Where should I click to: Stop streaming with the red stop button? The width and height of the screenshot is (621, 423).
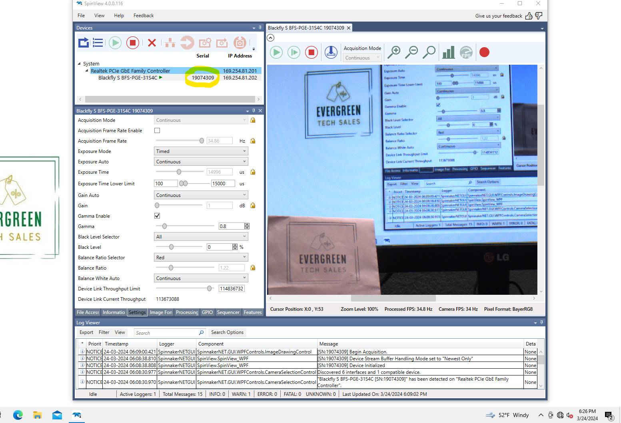point(311,52)
